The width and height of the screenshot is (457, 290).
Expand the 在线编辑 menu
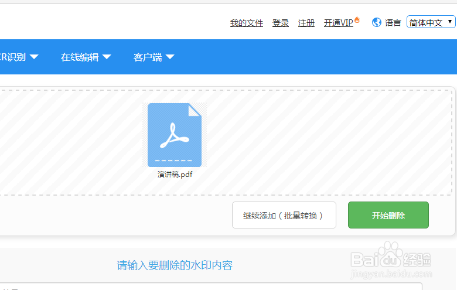(86, 57)
